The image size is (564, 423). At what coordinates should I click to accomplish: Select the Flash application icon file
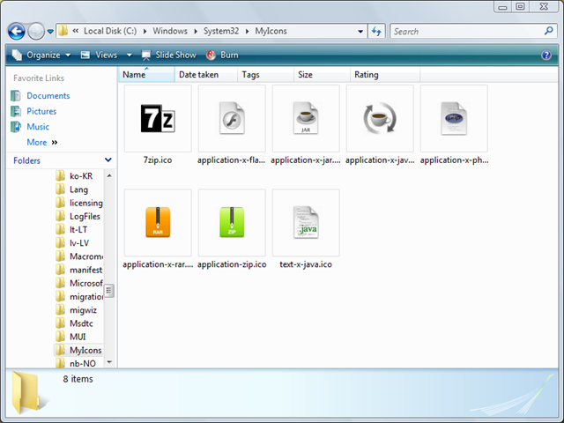(x=232, y=118)
